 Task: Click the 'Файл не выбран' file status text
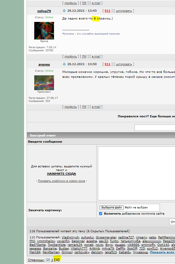coord(136,207)
